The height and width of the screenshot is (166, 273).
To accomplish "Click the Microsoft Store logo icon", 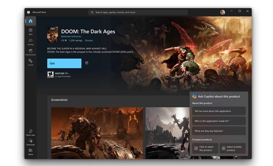I will tap(29, 12).
